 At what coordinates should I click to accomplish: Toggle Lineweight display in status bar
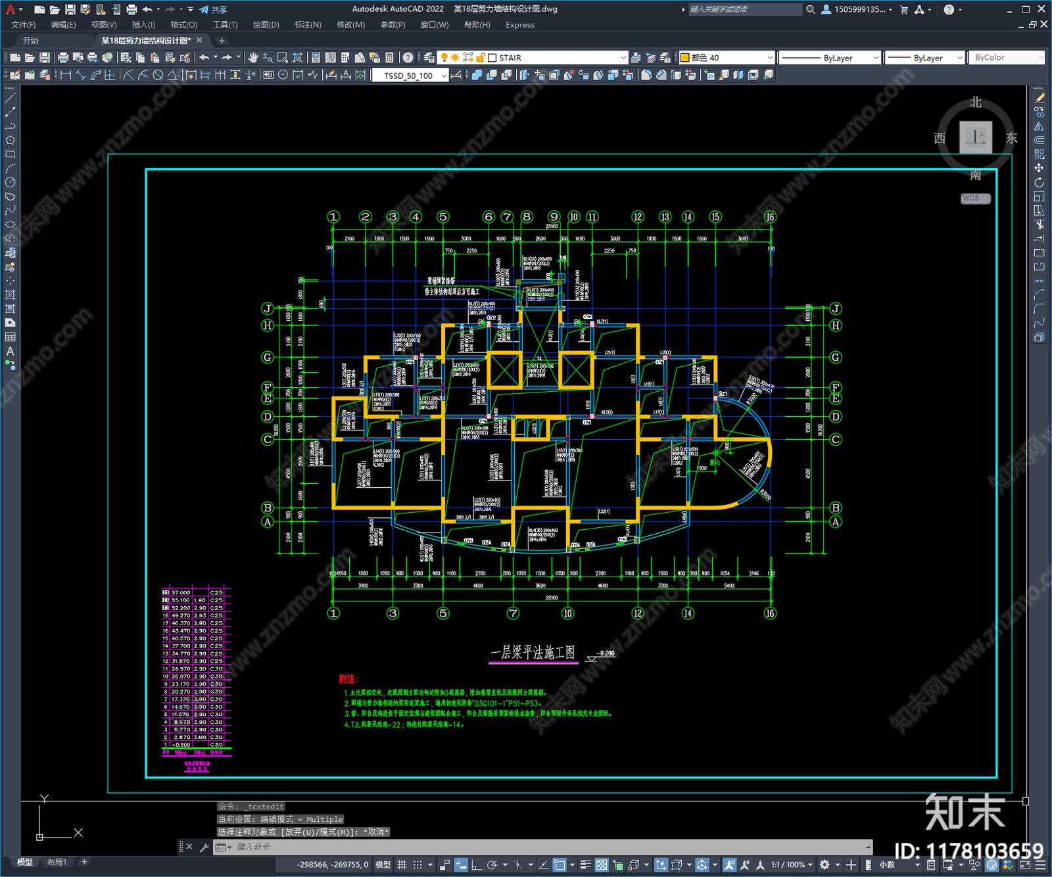click(x=585, y=865)
